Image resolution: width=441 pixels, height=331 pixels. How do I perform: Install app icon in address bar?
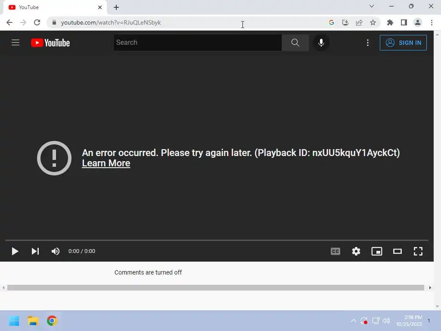point(345,22)
